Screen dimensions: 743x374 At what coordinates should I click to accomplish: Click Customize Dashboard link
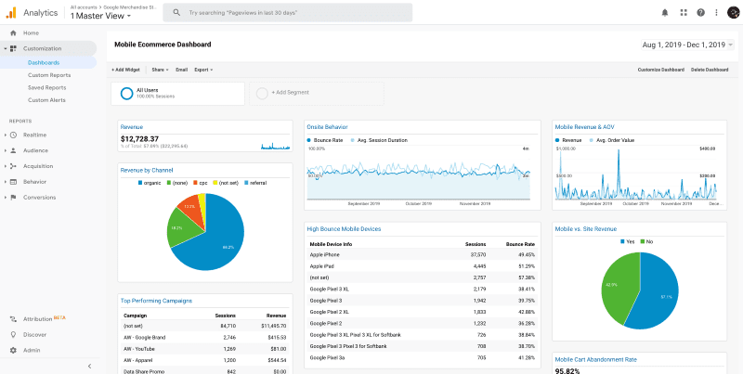[661, 70]
